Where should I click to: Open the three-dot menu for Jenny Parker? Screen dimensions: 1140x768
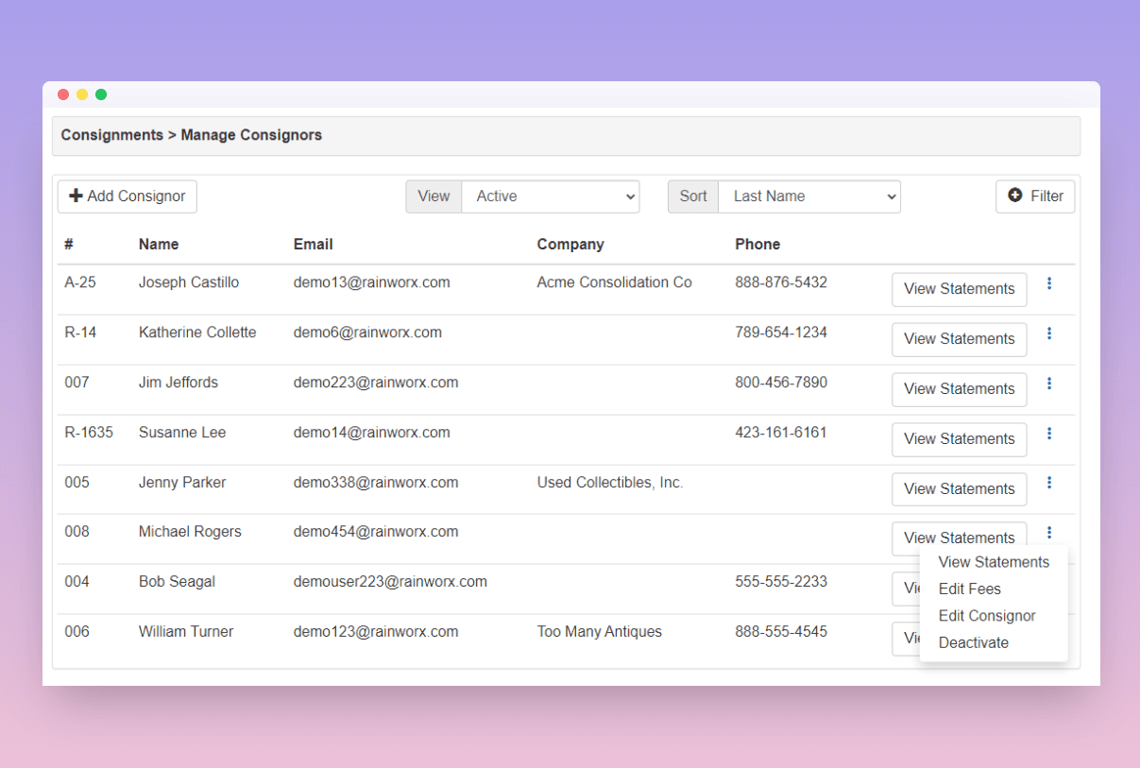point(1049,483)
